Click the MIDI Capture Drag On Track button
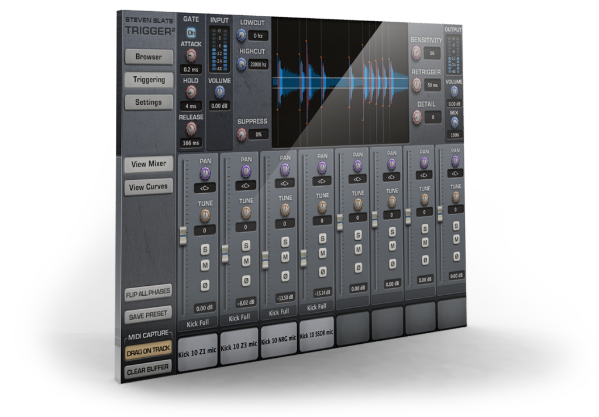Viewport: 599px width, 417px height. coord(148,351)
